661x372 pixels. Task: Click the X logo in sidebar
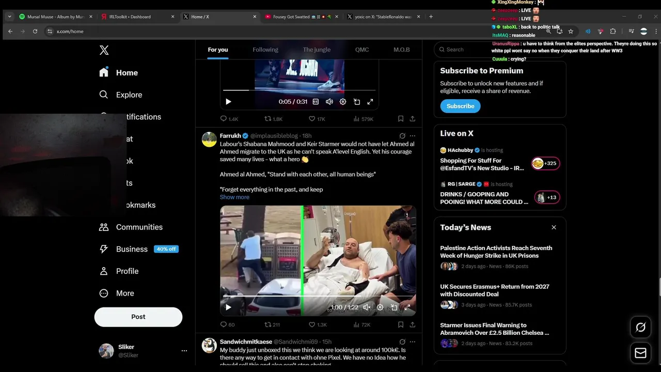point(104,50)
